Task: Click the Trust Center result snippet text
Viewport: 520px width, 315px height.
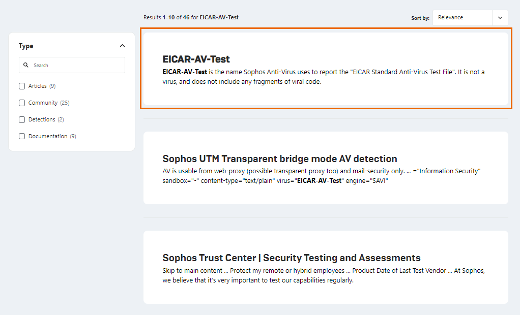Action: pyautogui.click(x=323, y=275)
